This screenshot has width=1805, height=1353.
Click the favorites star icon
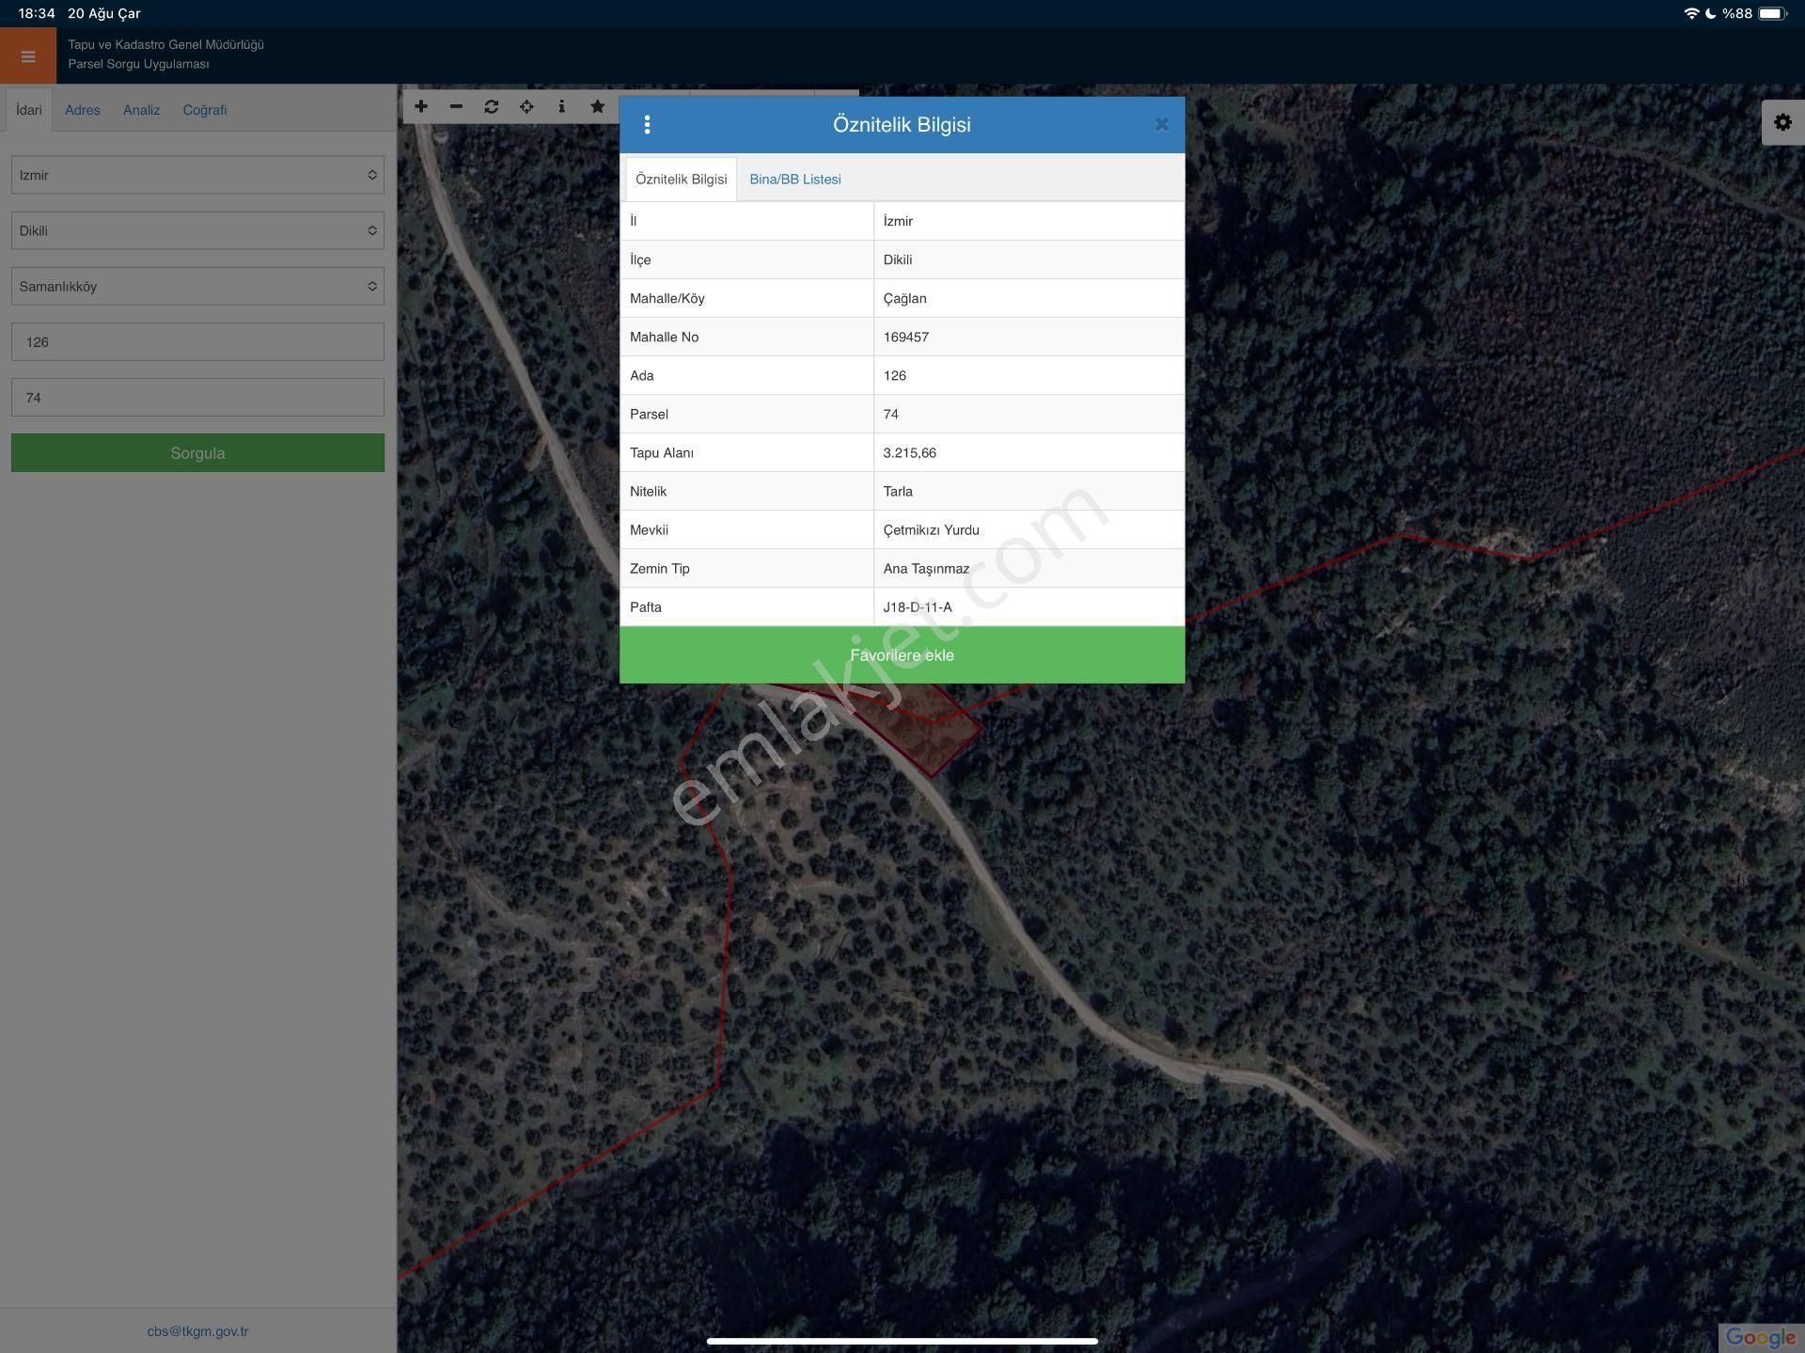click(x=597, y=107)
